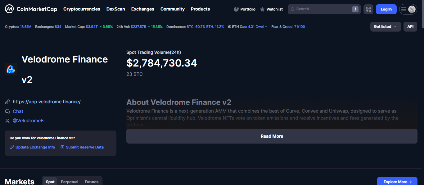Click the $2,784,730.34 trading volume

162,63
